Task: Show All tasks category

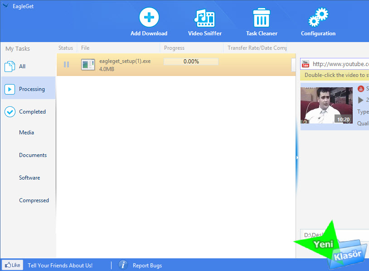Action: click(22, 67)
